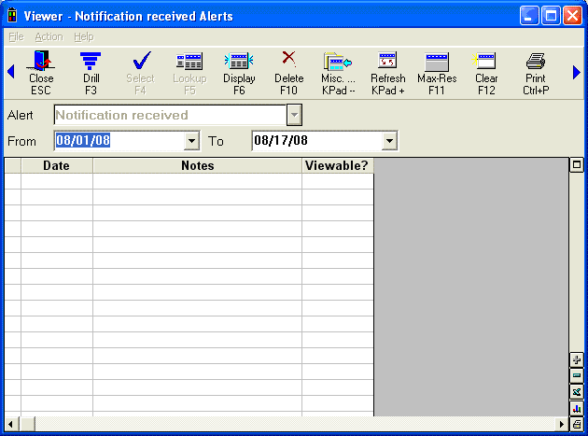Image resolution: width=588 pixels, height=436 pixels.
Task: Open the Misc. KPad menu icon
Action: (337, 63)
